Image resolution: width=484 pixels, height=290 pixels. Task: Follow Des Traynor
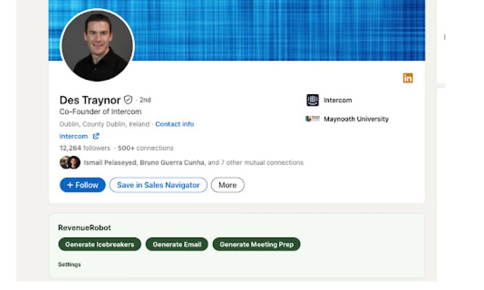pyautogui.click(x=82, y=185)
